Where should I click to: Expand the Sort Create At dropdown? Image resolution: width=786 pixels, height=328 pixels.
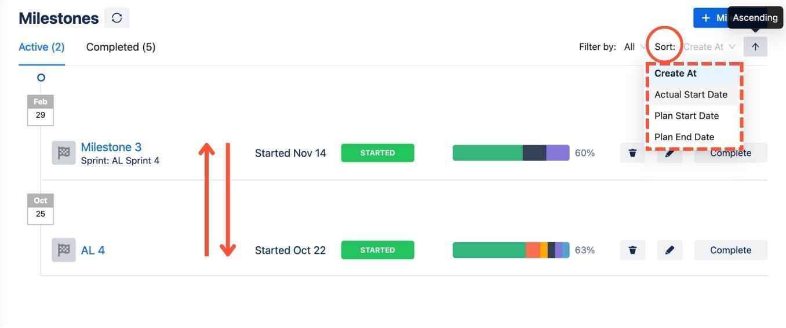[709, 47]
